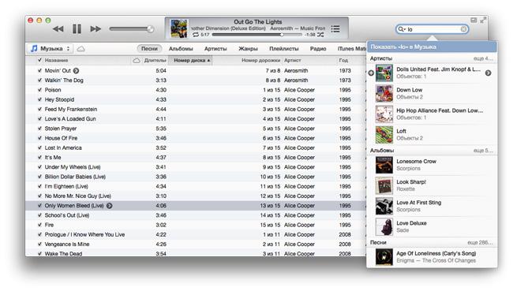Select artist result Down Low
513x291 pixels.
432,93
